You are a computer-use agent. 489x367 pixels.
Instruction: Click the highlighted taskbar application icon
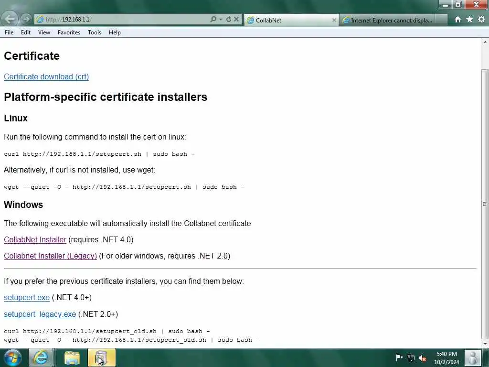pyautogui.click(x=102, y=357)
